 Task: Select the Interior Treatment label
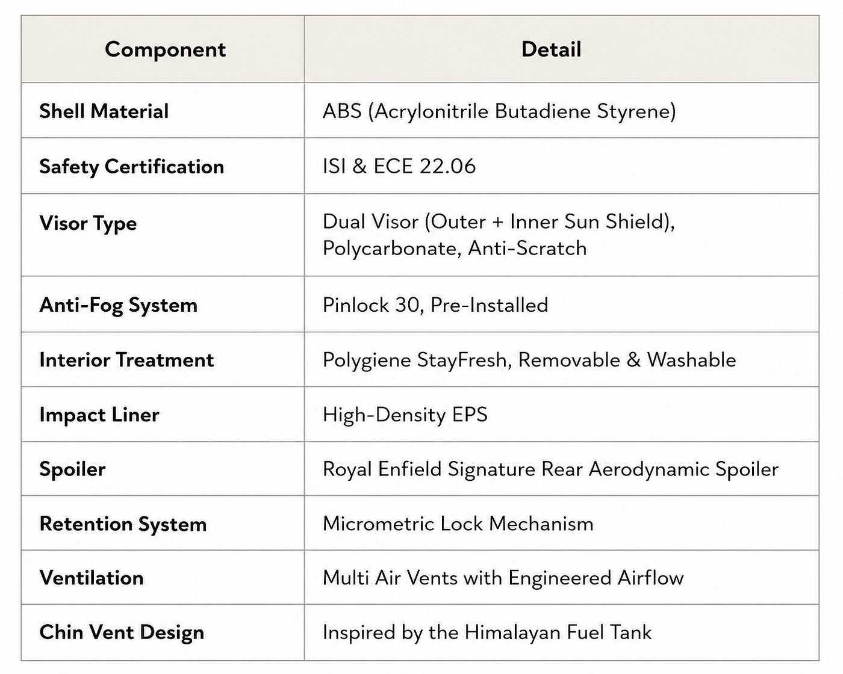coord(126,360)
